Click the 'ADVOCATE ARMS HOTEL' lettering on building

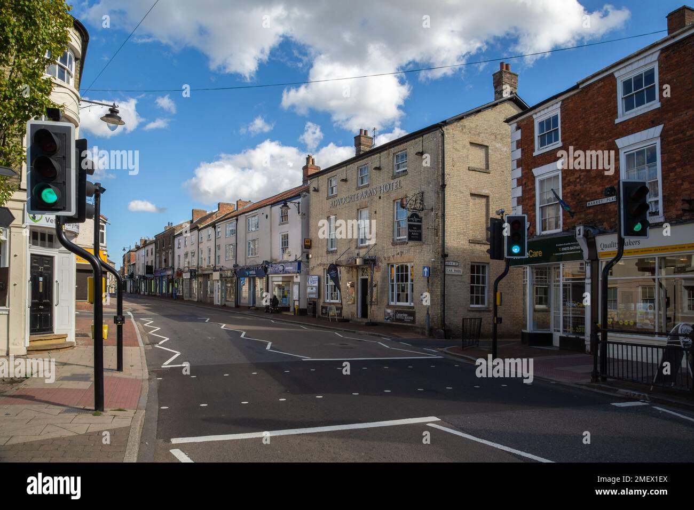pos(366,195)
